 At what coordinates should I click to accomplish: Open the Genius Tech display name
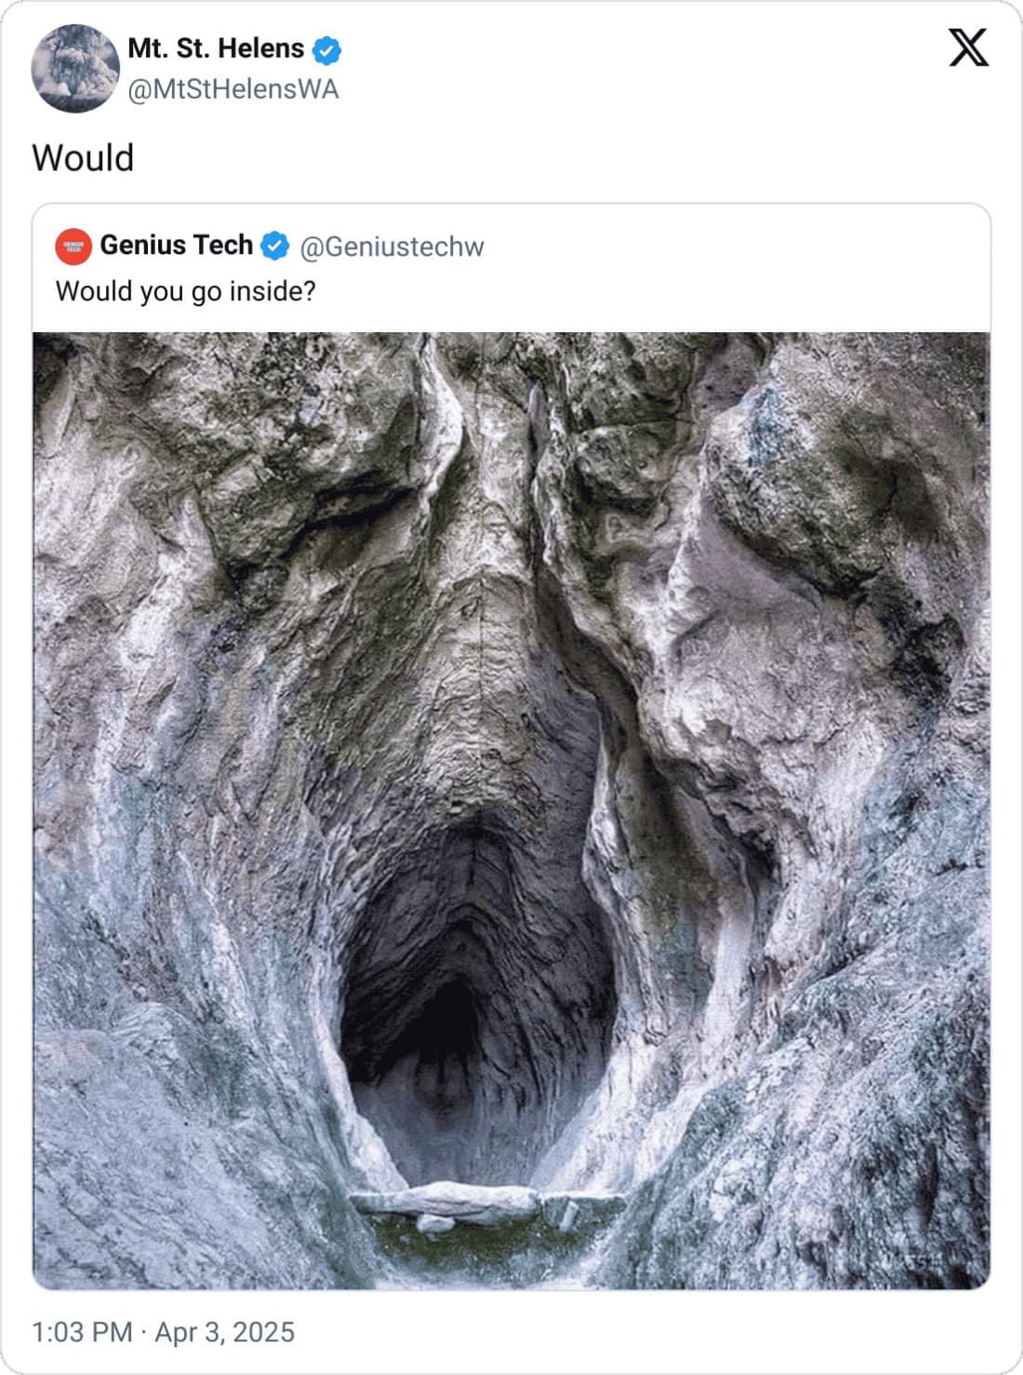point(176,246)
